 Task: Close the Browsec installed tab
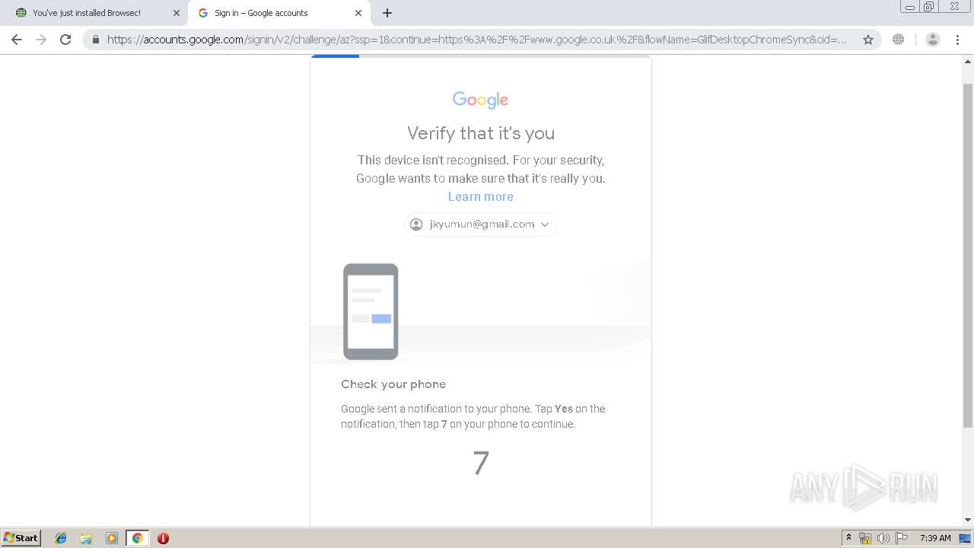click(177, 13)
